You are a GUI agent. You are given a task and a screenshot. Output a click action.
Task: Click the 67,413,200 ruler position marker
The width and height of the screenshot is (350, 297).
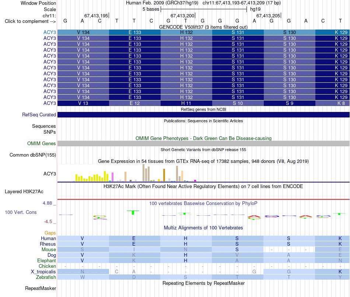coord(183,16)
